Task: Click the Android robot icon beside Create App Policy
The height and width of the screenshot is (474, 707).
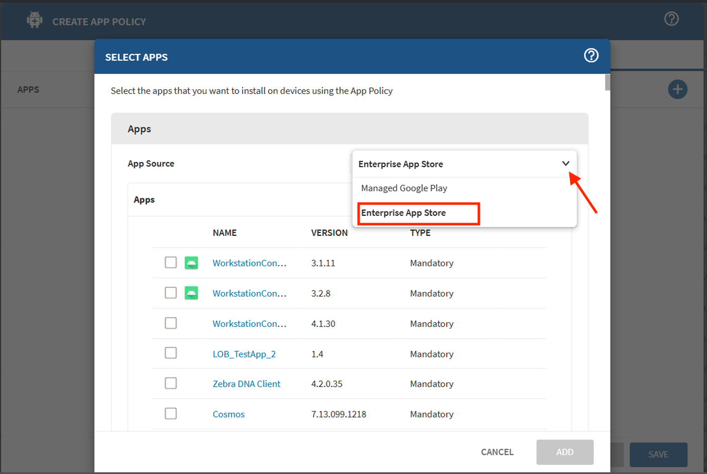Action: [x=35, y=20]
